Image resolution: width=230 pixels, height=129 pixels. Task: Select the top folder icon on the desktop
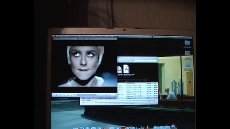187,43
